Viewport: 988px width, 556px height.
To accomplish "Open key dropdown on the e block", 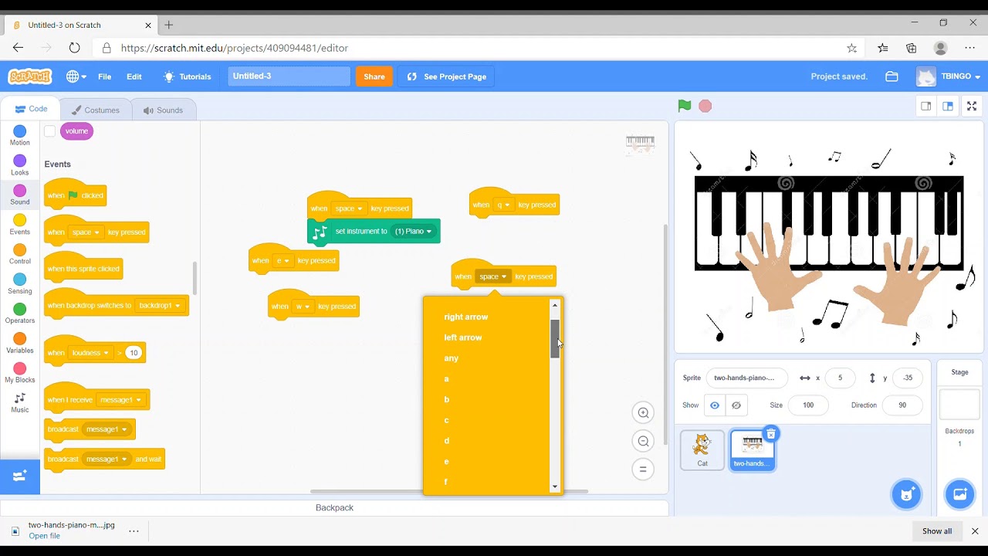I will [x=283, y=260].
